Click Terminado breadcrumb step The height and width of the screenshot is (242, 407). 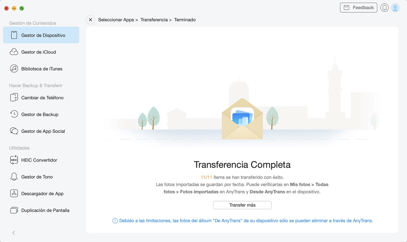[x=185, y=20]
